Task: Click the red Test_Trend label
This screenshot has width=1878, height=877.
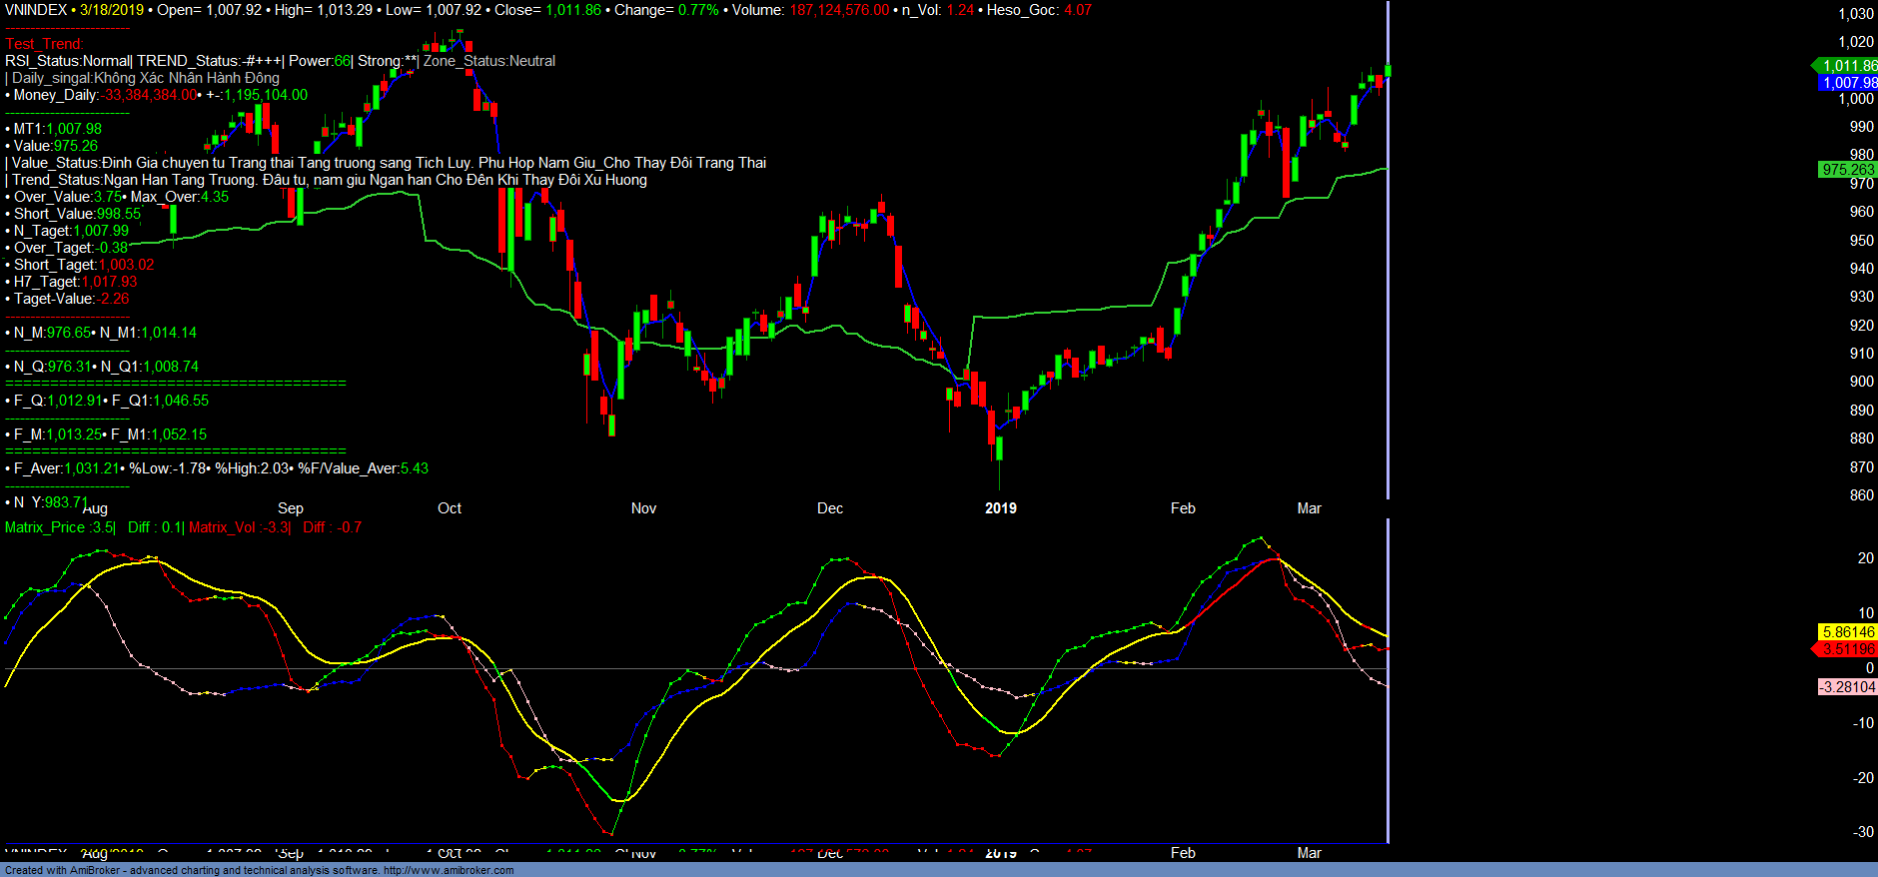Action: tap(44, 44)
